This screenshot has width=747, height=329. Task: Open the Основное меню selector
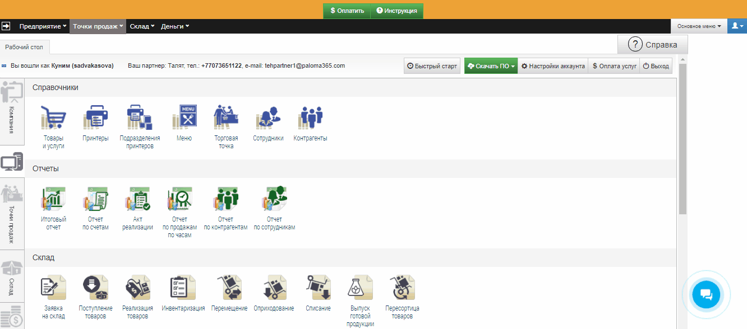(x=699, y=26)
